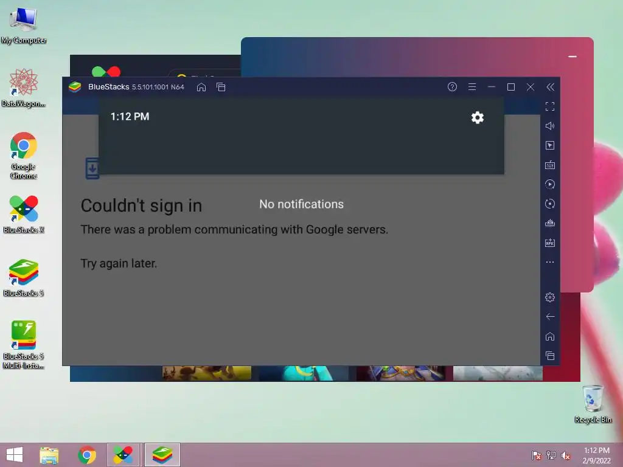The width and height of the screenshot is (623, 467).
Task: Switch to BlueStacks 5 taskbar button
Action: click(162, 455)
